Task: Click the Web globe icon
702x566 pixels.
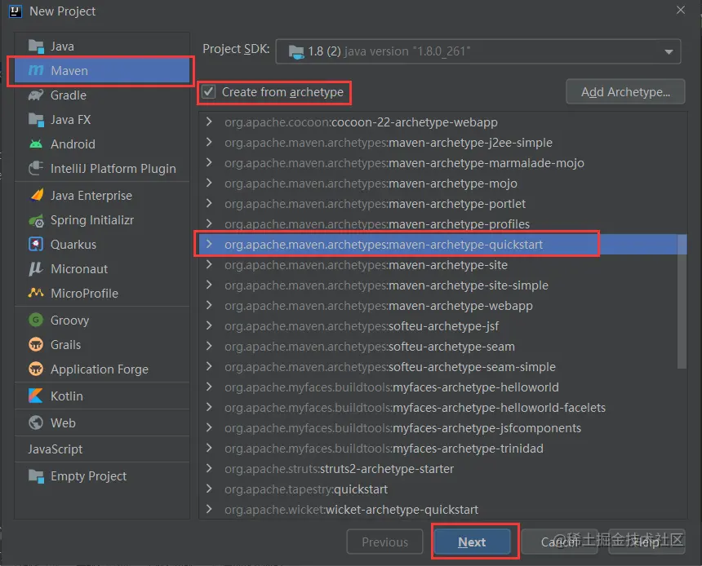Action: click(36, 422)
